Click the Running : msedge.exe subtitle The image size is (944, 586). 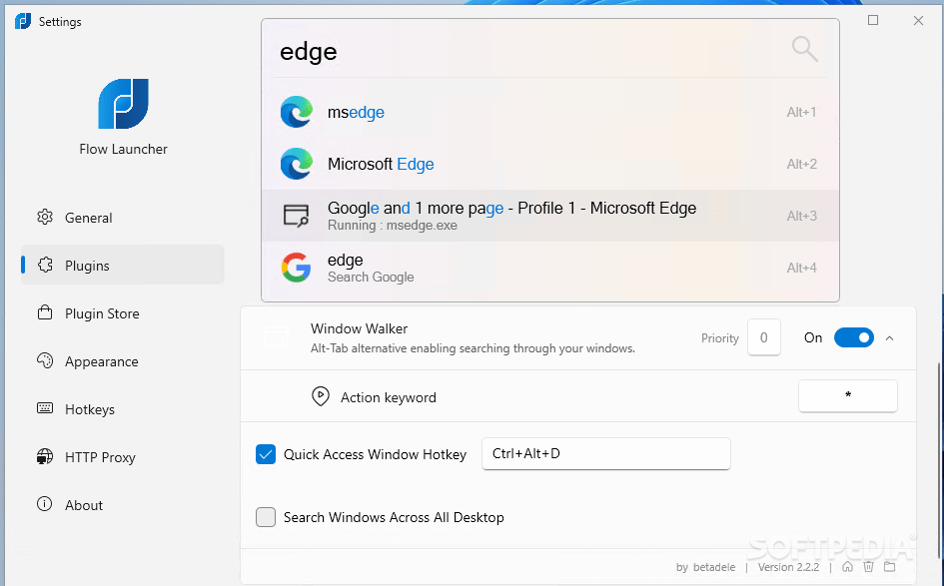click(392, 225)
